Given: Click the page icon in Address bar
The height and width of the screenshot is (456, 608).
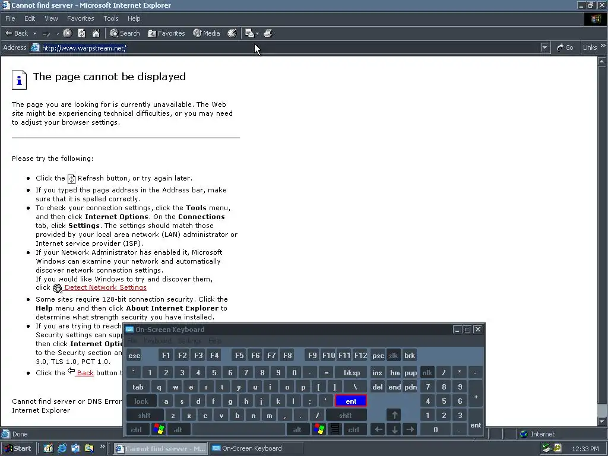Looking at the screenshot, I should (x=35, y=47).
